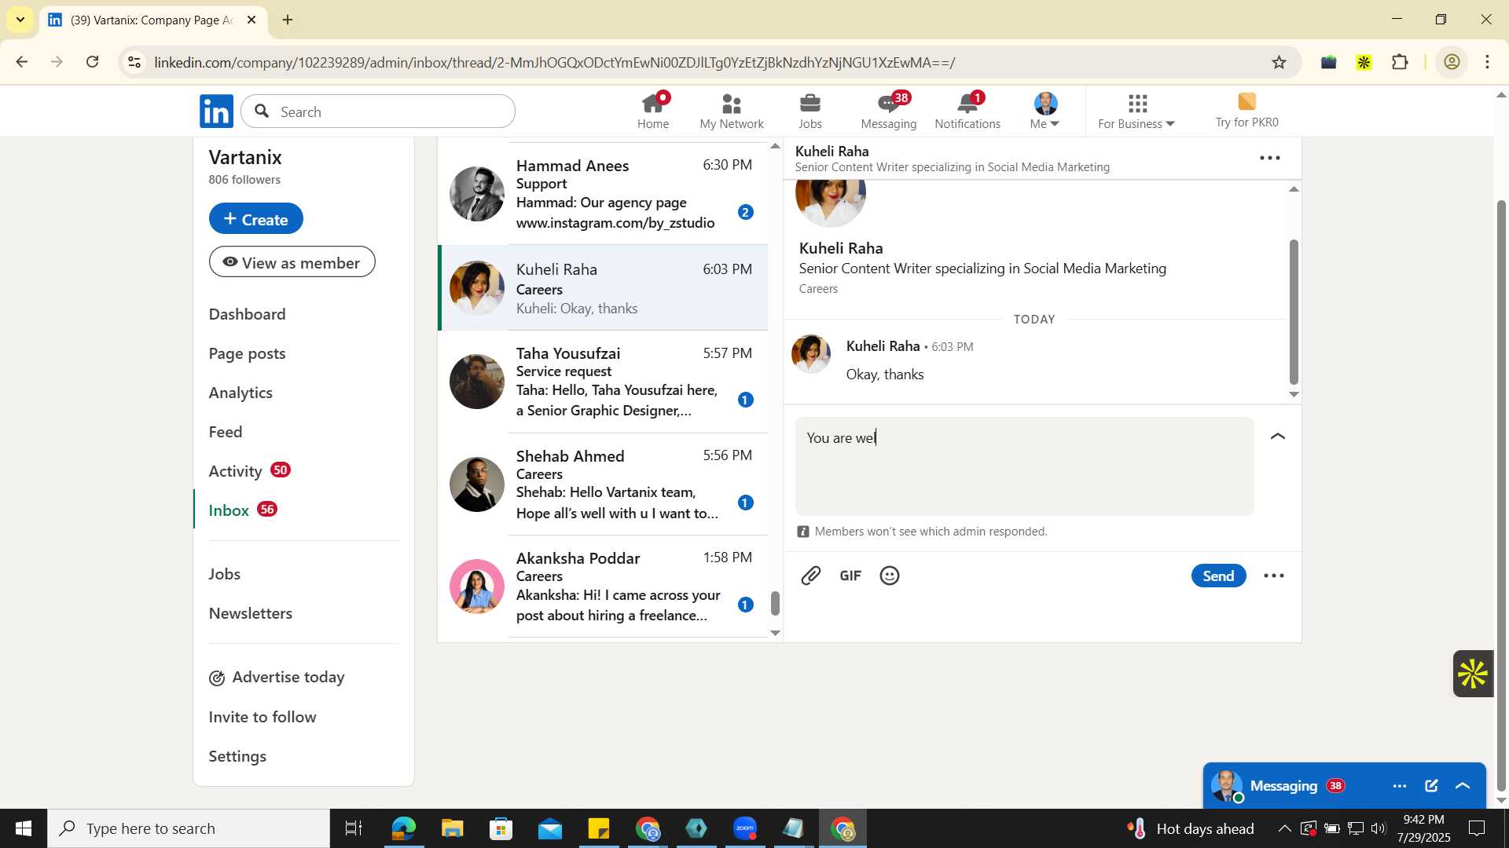View site information icon in address bar
Viewport: 1509px width, 848px height.
pos(134,62)
